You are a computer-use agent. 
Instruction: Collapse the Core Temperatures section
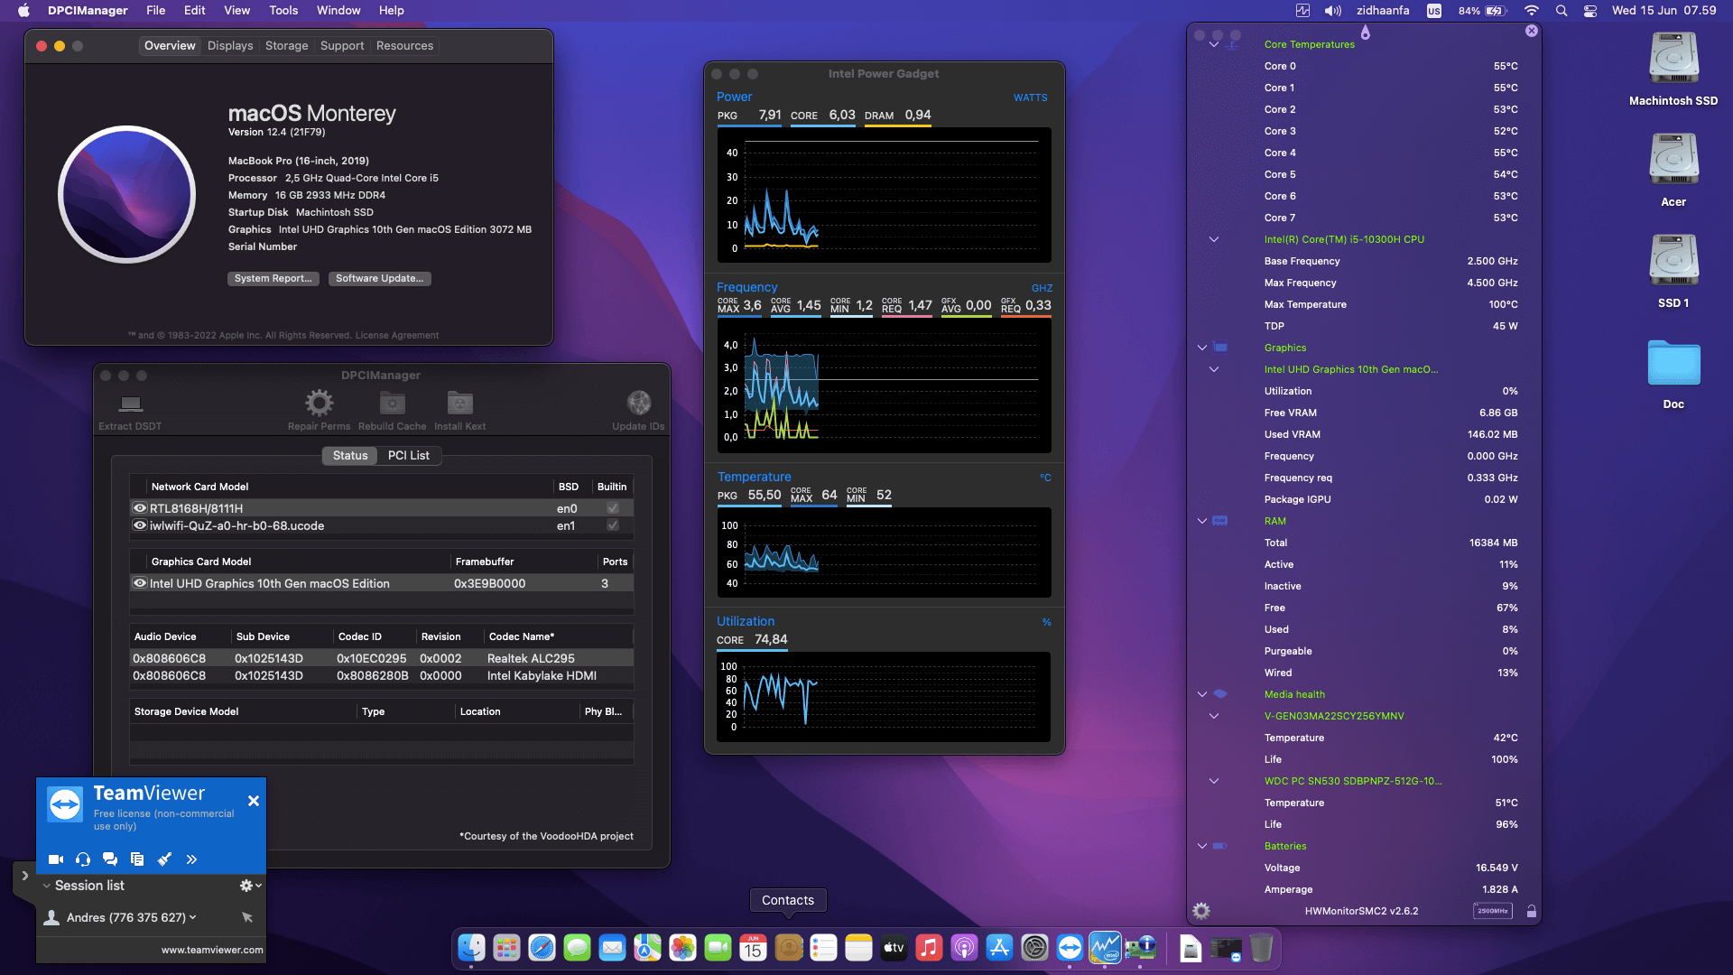click(1214, 44)
